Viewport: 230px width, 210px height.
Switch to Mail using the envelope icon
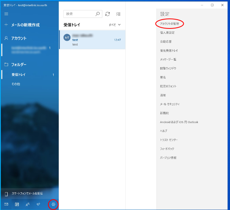[x=6, y=204]
